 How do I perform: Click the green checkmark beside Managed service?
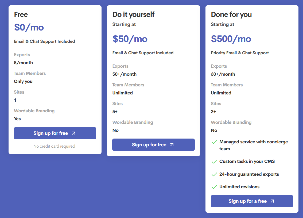[214, 142]
